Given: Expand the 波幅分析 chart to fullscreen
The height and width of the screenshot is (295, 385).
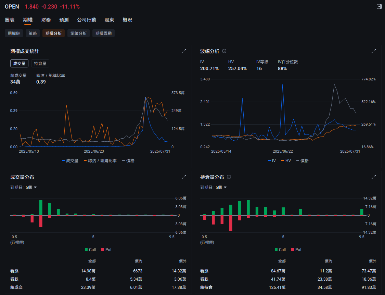Looking at the screenshot, I should point(374,51).
